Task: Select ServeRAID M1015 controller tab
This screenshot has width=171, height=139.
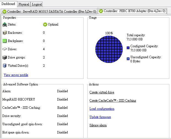Action: coord(49,12)
